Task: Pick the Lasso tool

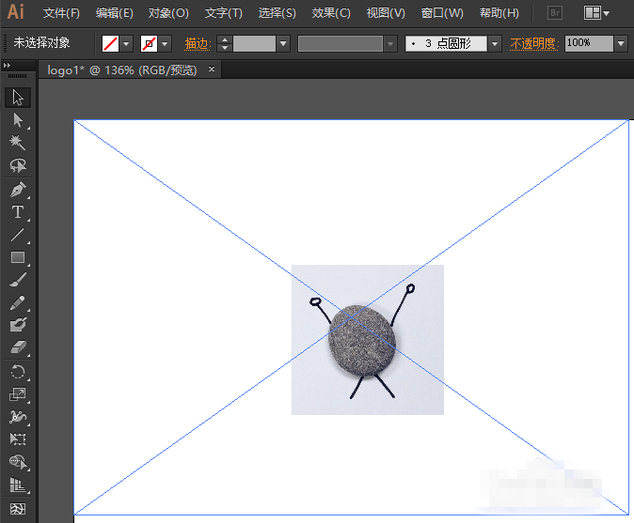Action: click(x=18, y=166)
